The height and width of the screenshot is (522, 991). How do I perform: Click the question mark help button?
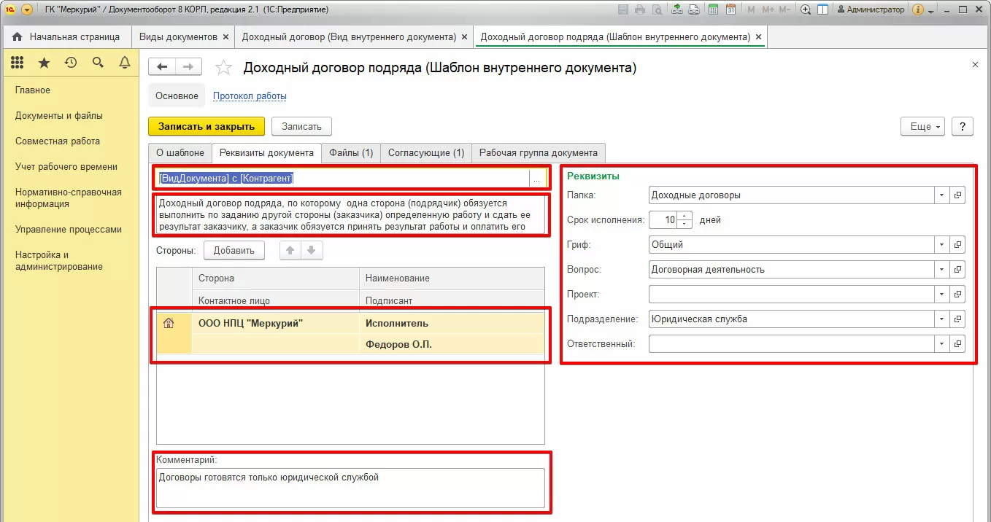click(x=963, y=126)
